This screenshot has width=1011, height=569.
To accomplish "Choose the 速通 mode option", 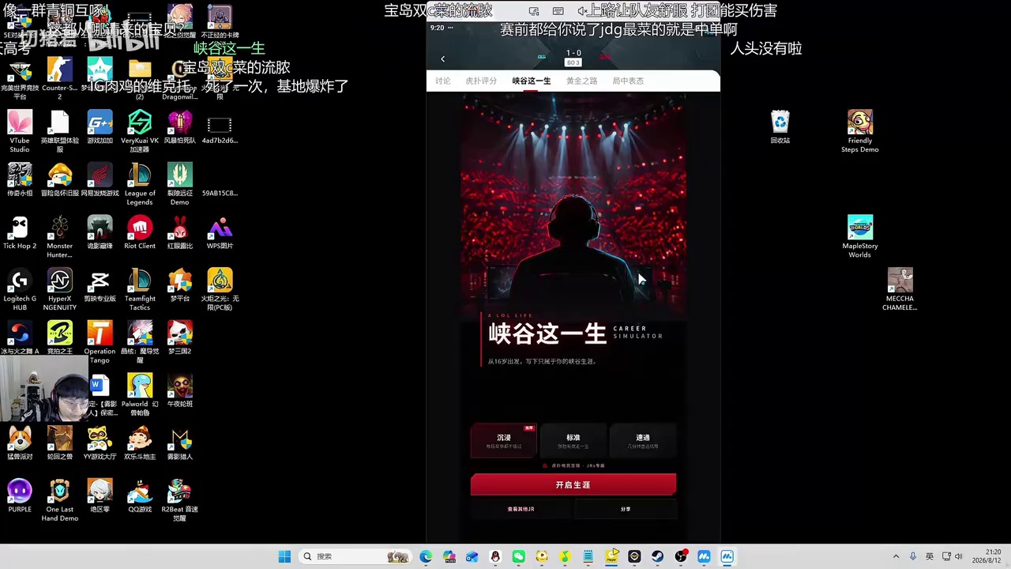I will point(643,440).
